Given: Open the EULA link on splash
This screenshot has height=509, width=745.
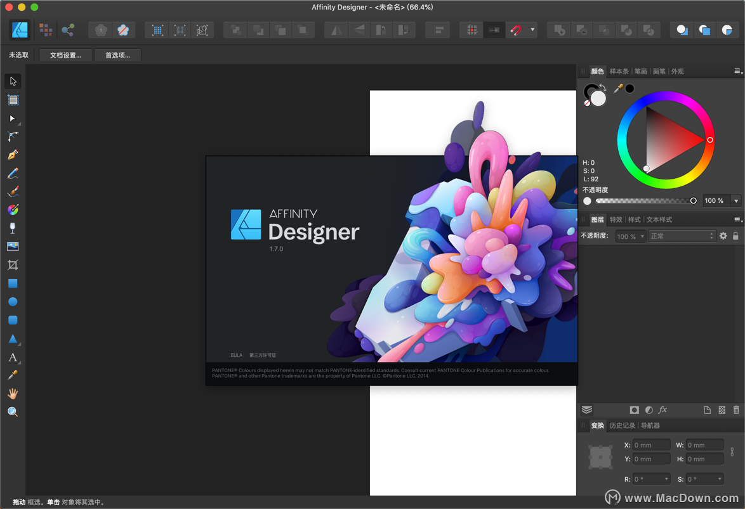Looking at the screenshot, I should [236, 355].
